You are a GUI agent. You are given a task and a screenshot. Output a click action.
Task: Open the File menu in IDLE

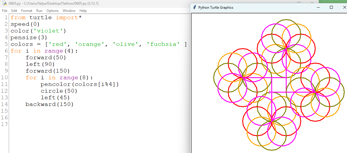(5, 11)
